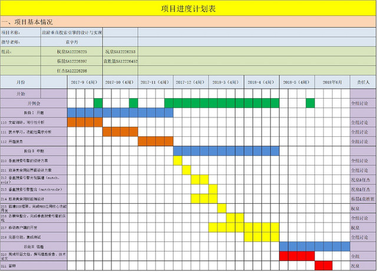Click the 月份 column header
377x272 pixels.
[x=21, y=82]
